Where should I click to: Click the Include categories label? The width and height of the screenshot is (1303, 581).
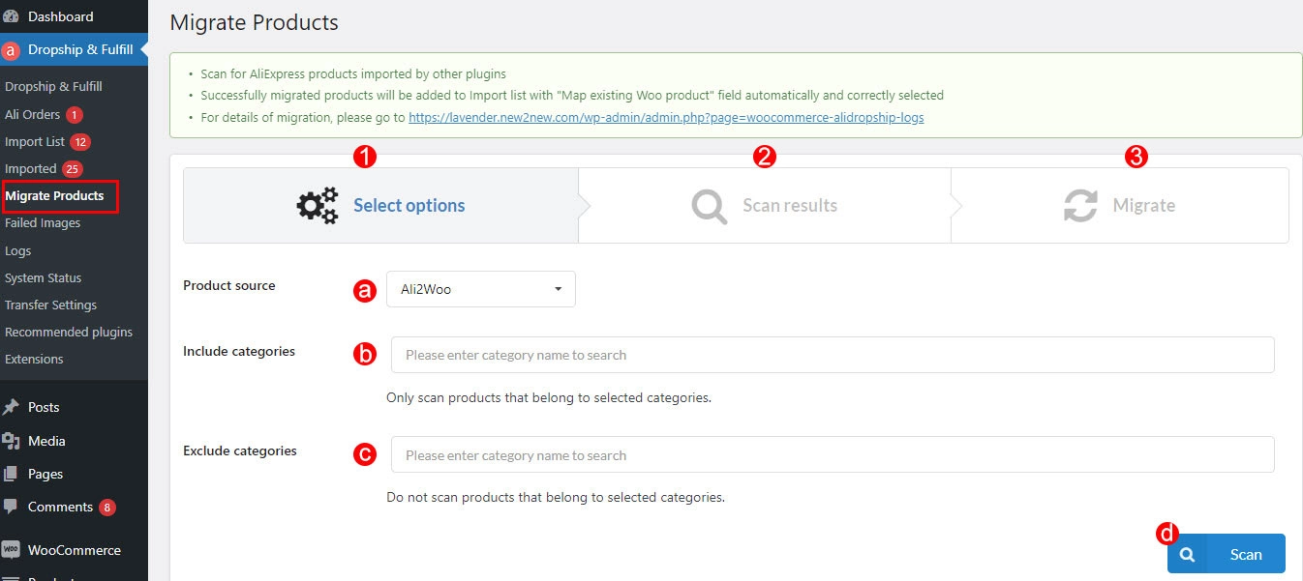[x=239, y=351]
